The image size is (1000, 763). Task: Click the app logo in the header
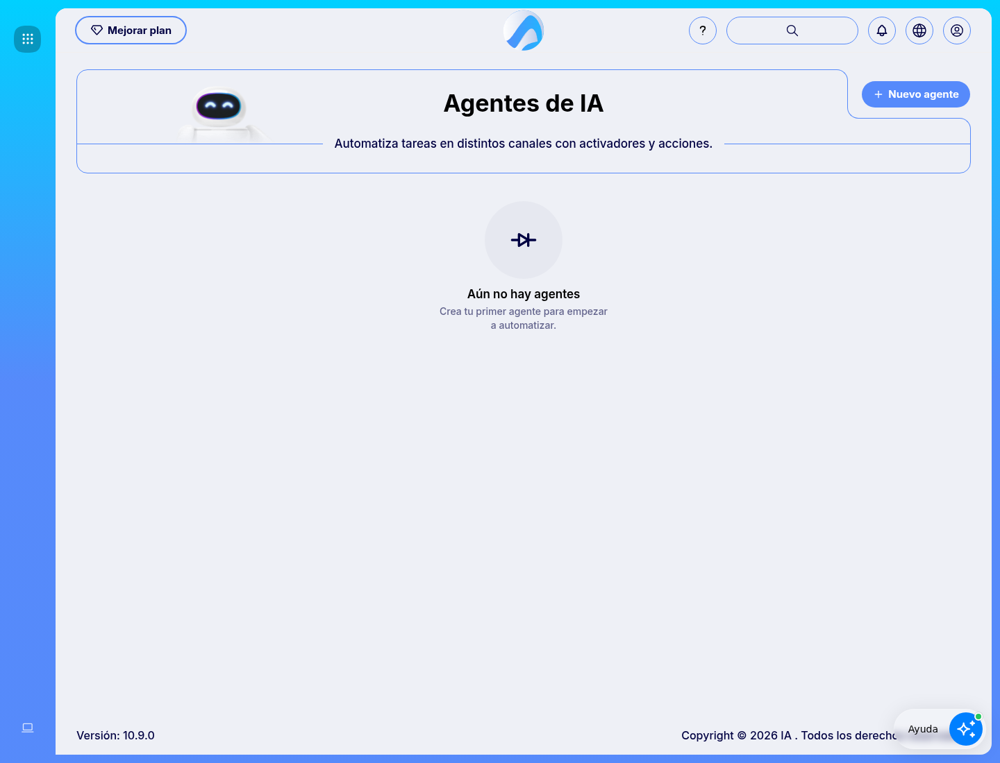point(524,31)
